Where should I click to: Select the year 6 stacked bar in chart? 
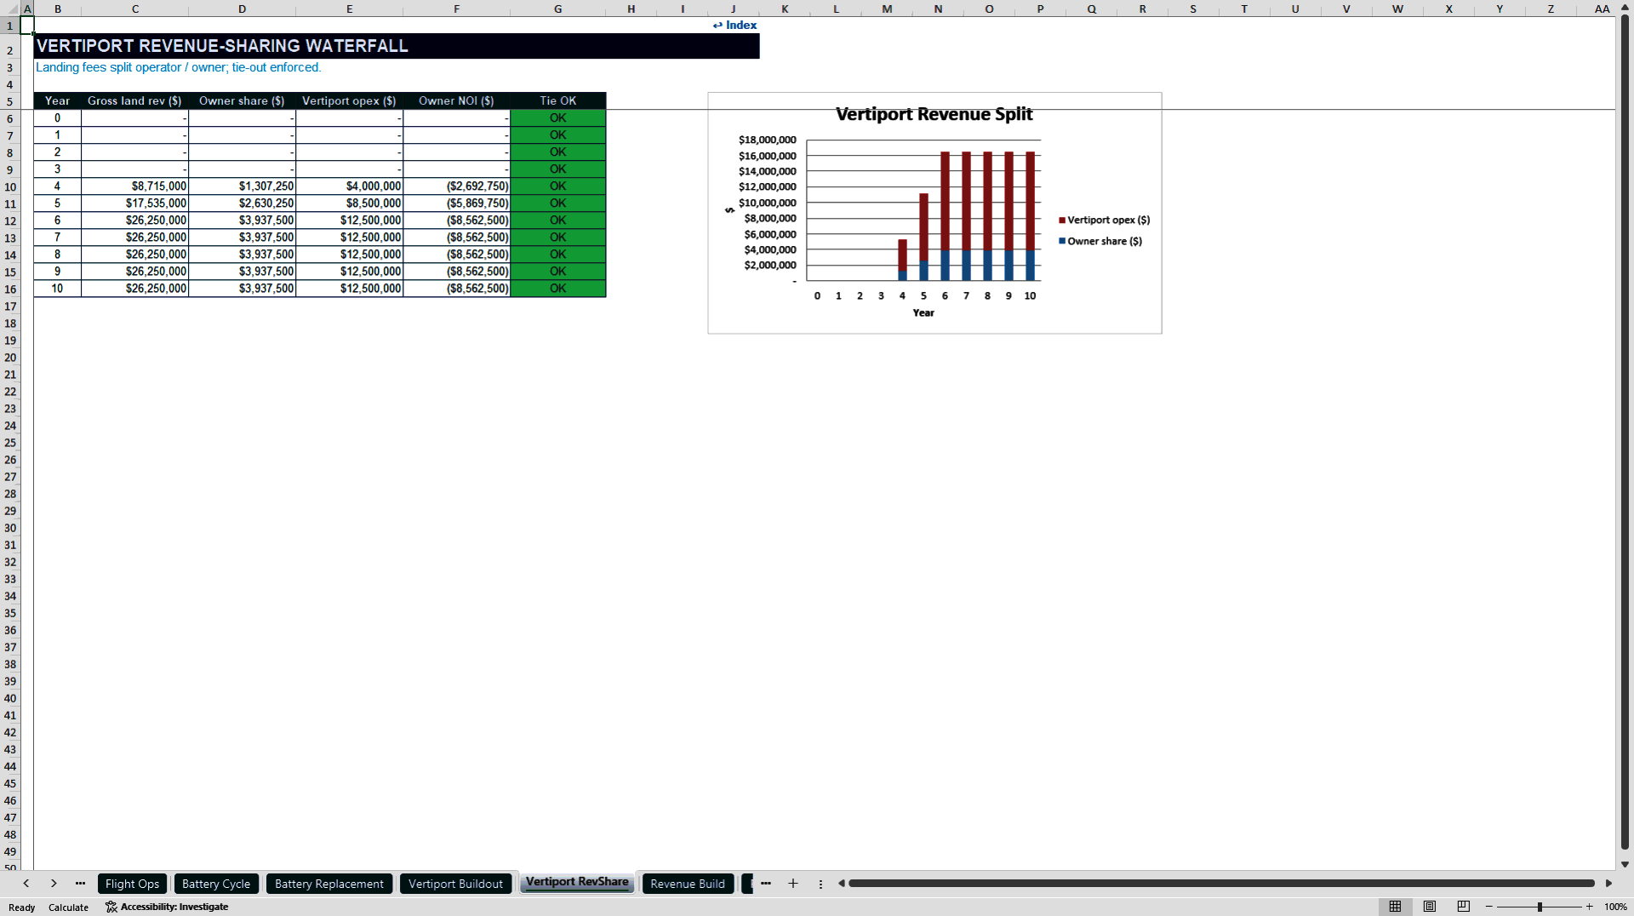pyautogui.click(x=945, y=216)
